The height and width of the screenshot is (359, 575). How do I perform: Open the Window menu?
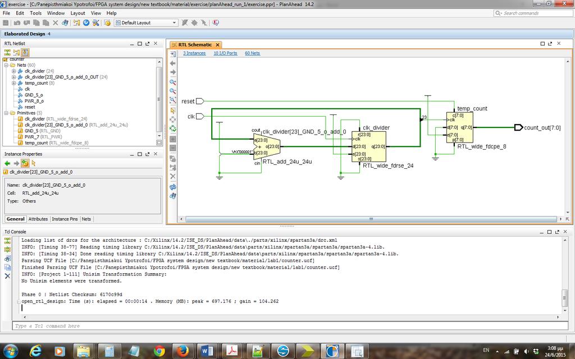56,13
